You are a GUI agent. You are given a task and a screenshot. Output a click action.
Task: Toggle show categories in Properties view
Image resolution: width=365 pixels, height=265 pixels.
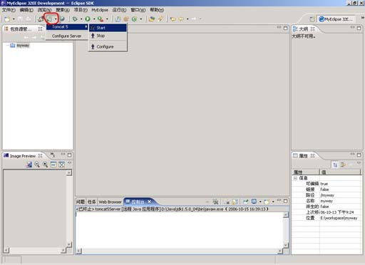[335, 165]
